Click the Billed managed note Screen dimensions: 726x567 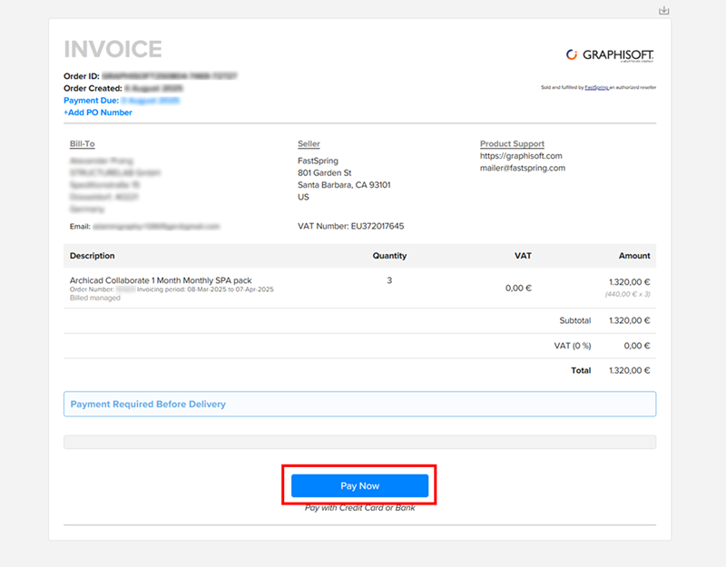tap(95, 298)
